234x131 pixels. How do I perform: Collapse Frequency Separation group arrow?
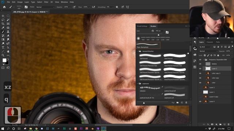pos(203,60)
